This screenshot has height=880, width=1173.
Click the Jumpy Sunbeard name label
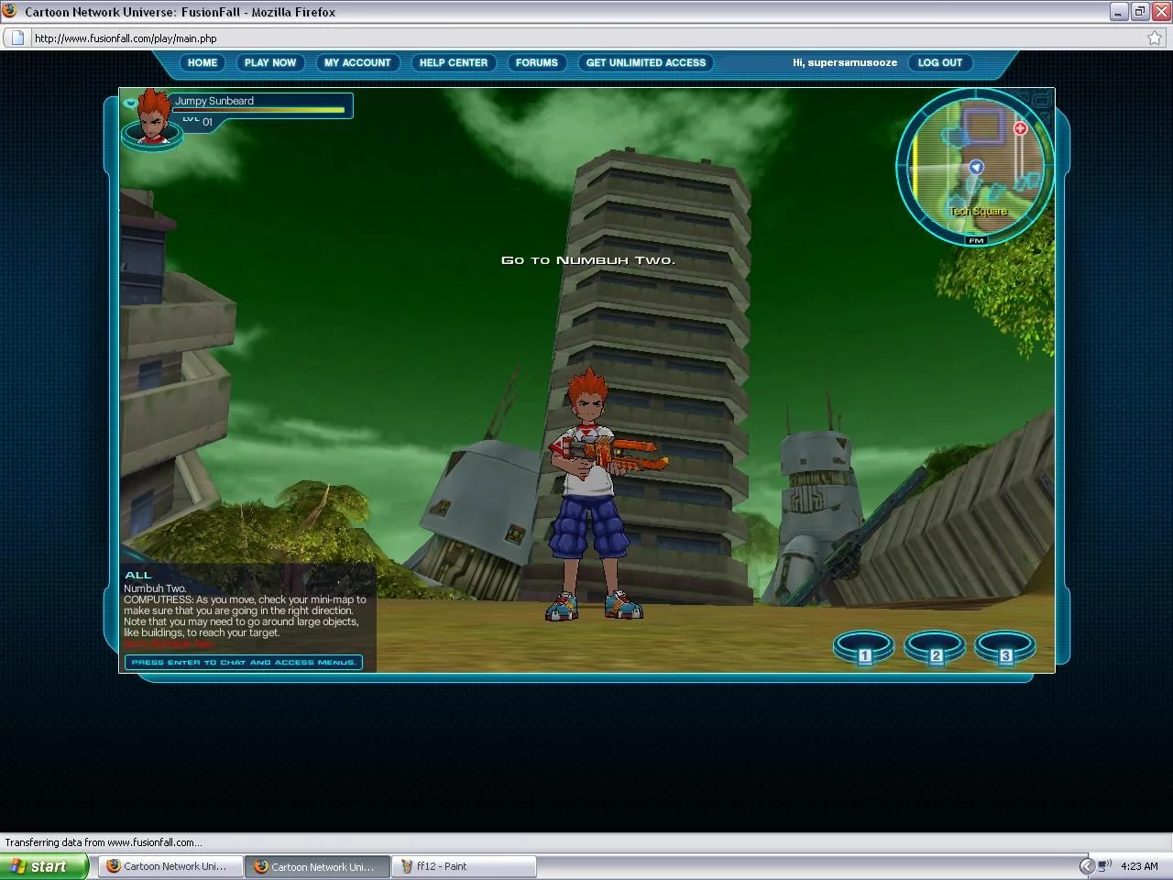point(214,101)
